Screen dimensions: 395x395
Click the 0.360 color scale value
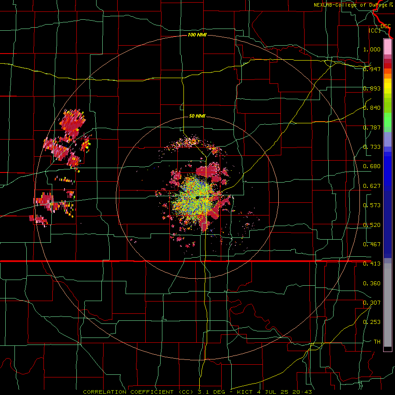[x=372, y=284]
